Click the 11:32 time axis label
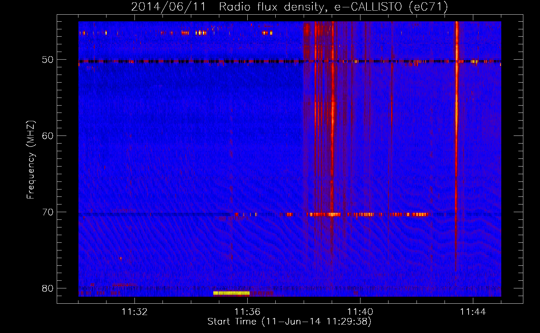 [134, 312]
